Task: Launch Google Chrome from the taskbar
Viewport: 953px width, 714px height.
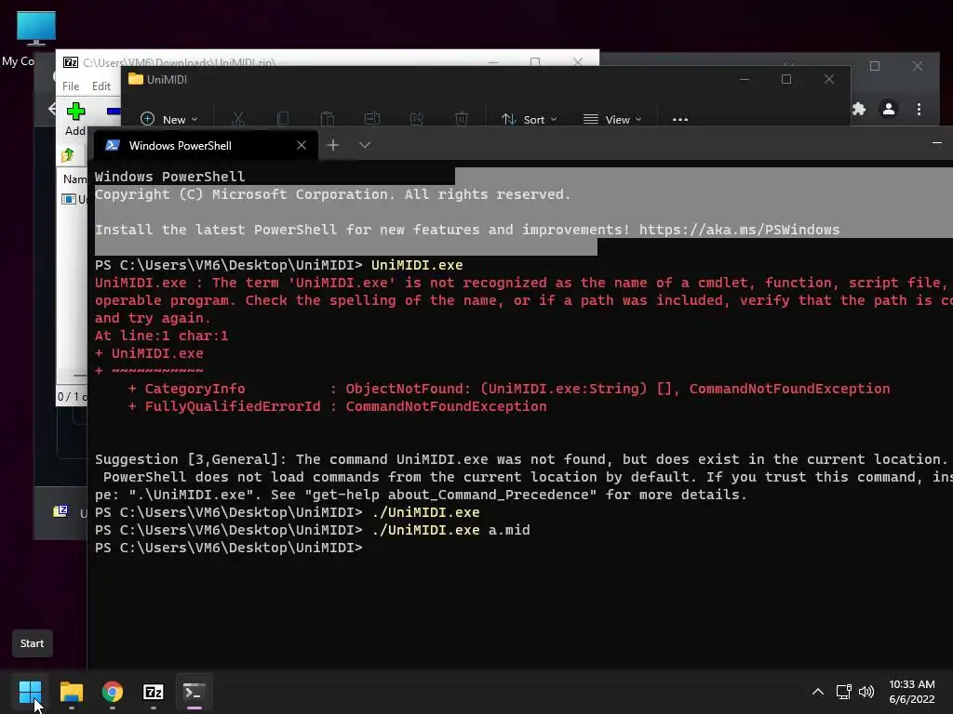Action: (113, 692)
